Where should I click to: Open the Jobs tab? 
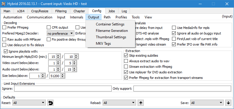pyautogui.click(x=112, y=11)
